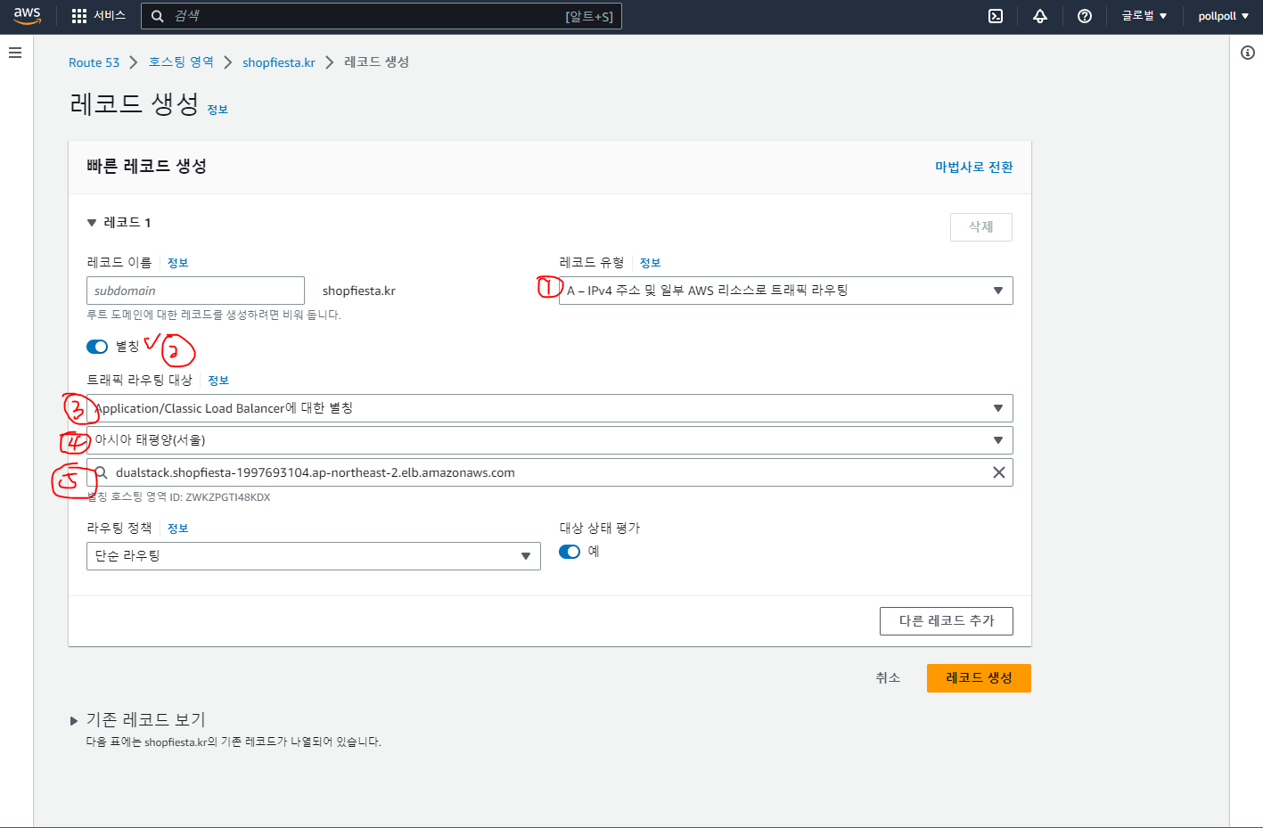This screenshot has height=828, width=1263.
Task: Open the info panel icon at right edge
Action: (1248, 53)
